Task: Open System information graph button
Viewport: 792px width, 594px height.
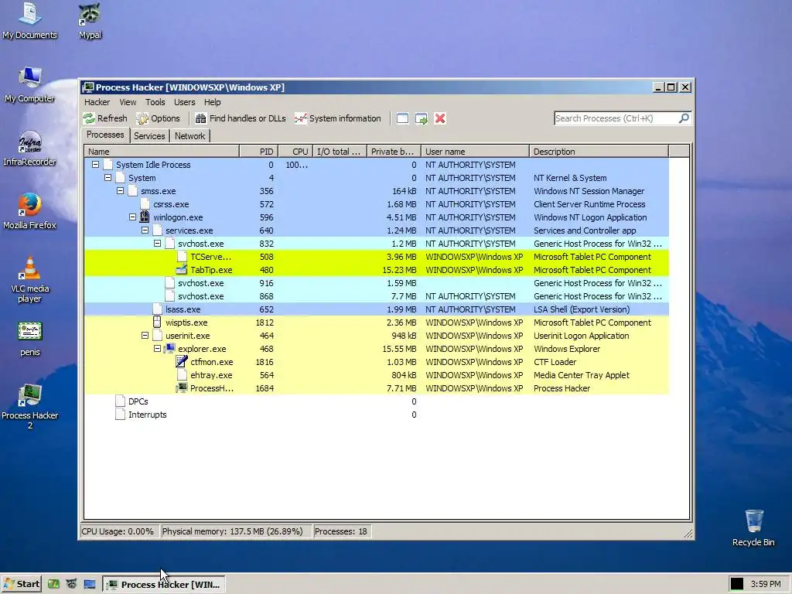Action: point(338,118)
